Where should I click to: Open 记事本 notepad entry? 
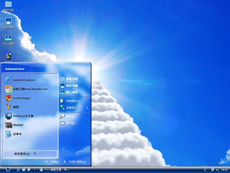pyautogui.click(x=13, y=134)
